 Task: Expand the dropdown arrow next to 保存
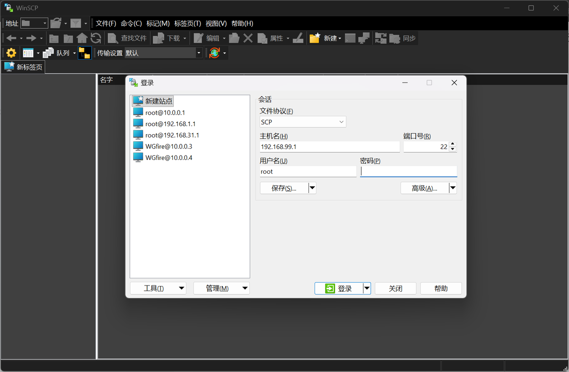(313, 188)
